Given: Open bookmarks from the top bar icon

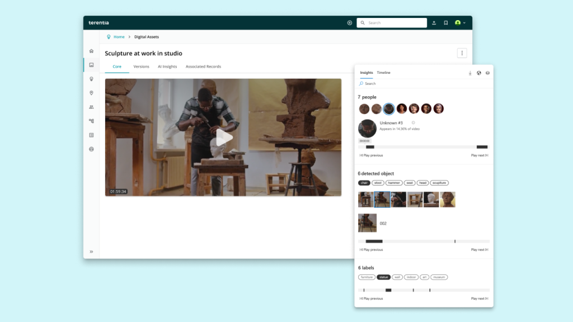Looking at the screenshot, I should point(445,23).
